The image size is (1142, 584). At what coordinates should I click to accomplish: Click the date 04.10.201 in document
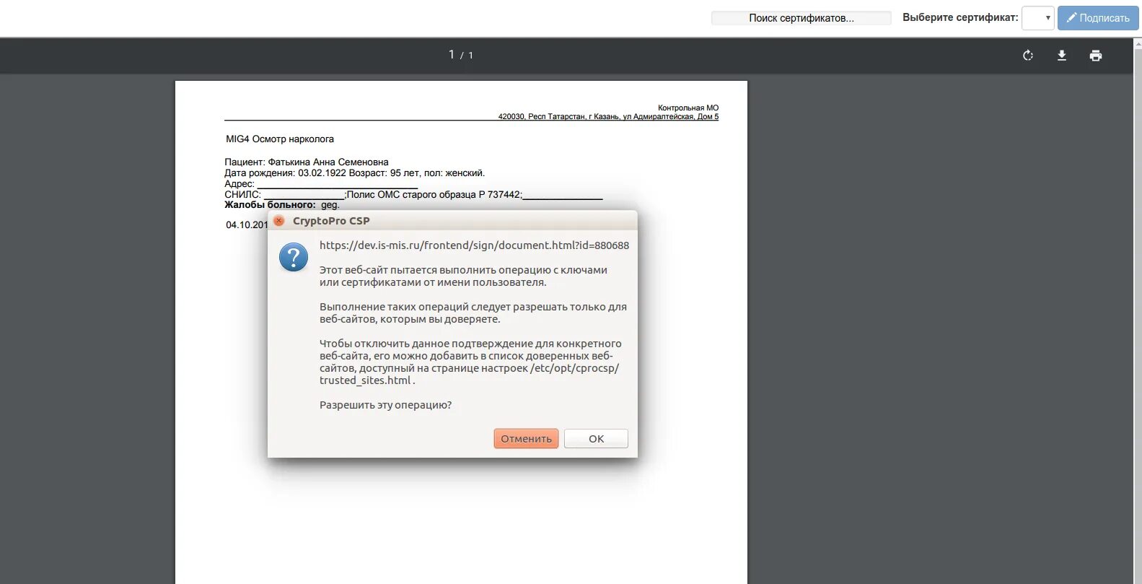click(247, 225)
